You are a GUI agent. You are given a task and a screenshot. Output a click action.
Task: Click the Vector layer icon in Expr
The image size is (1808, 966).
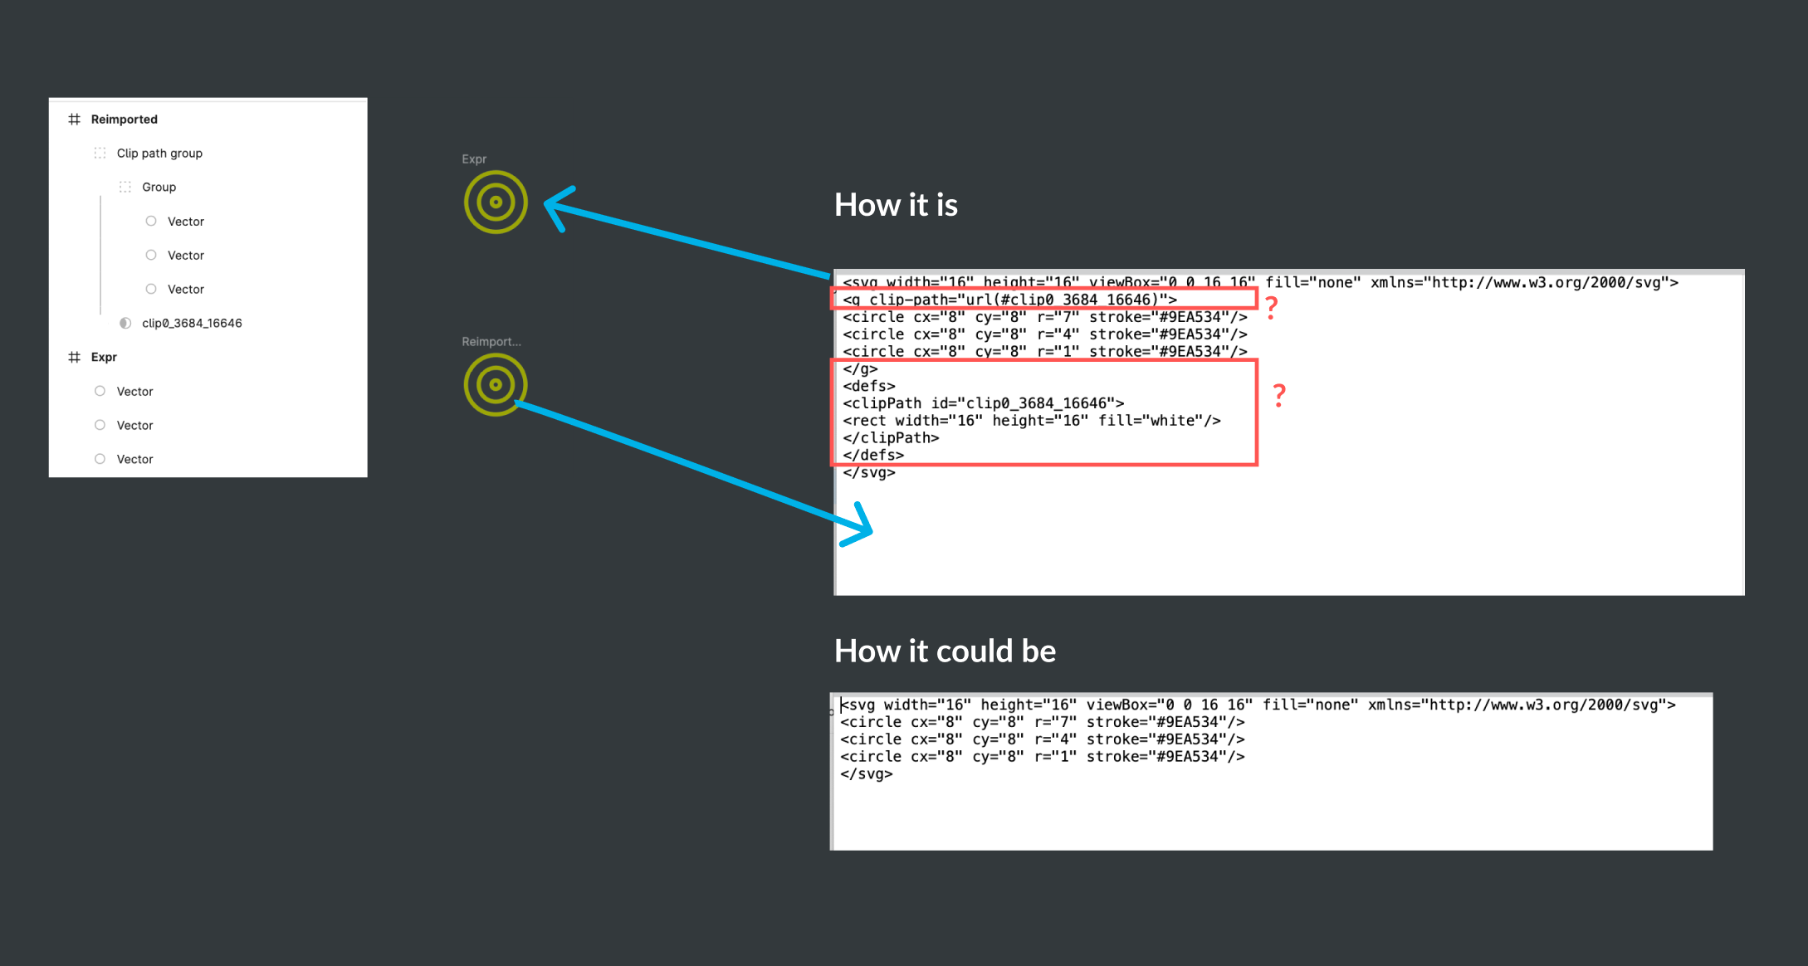[100, 391]
